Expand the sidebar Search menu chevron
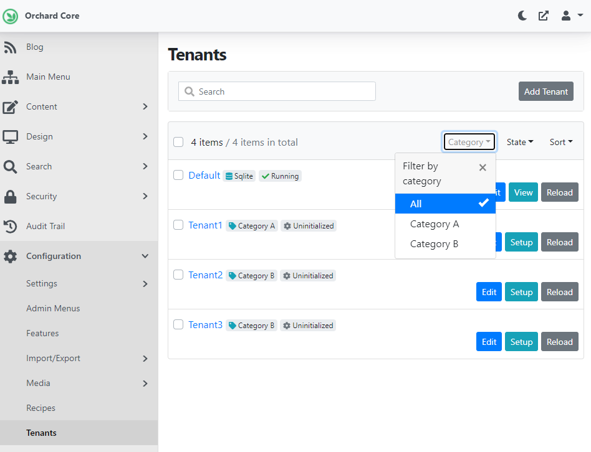591x452 pixels. pyautogui.click(x=145, y=166)
